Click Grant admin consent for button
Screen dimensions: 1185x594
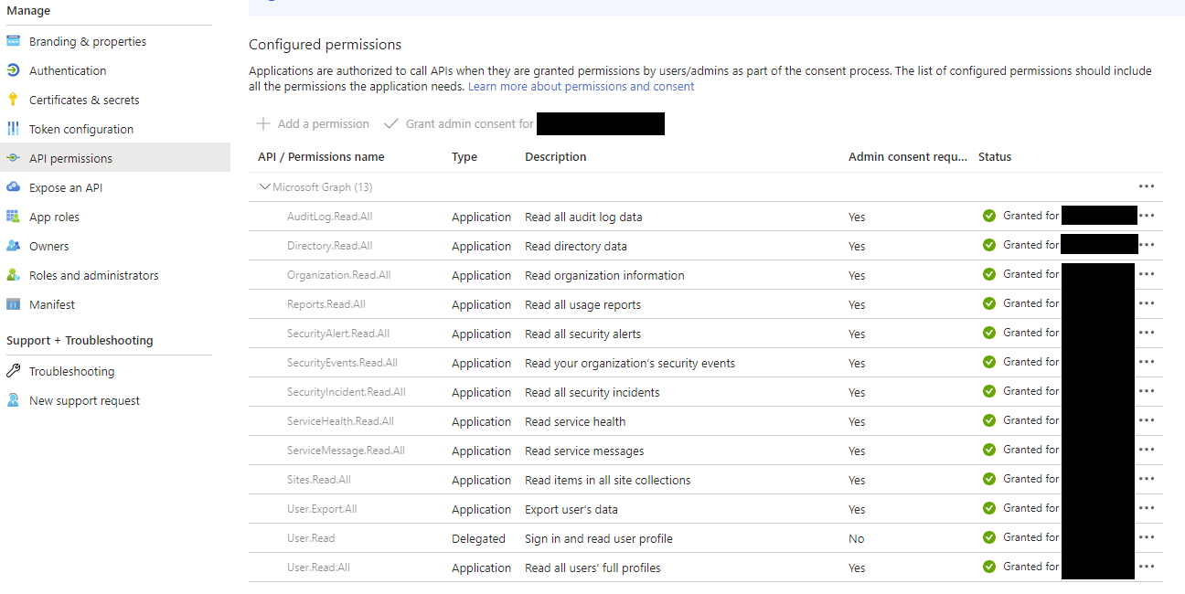(458, 123)
